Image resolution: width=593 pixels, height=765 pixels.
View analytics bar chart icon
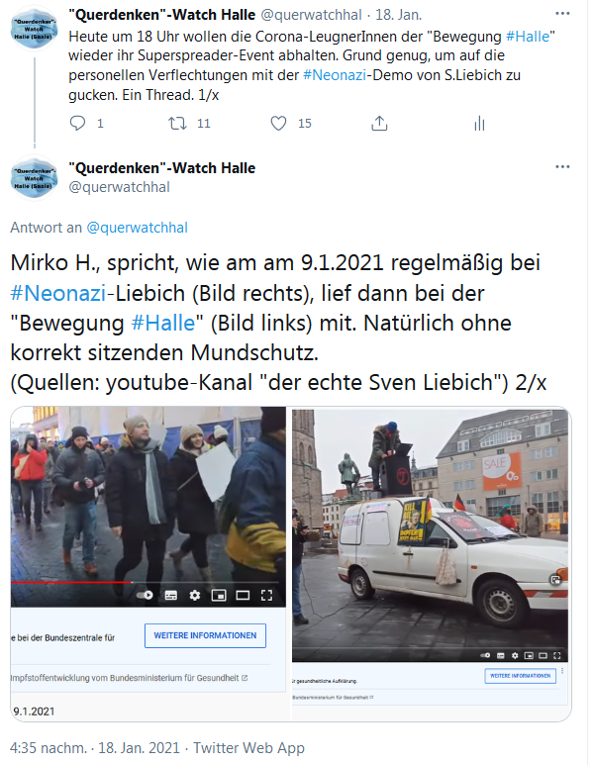click(x=479, y=124)
